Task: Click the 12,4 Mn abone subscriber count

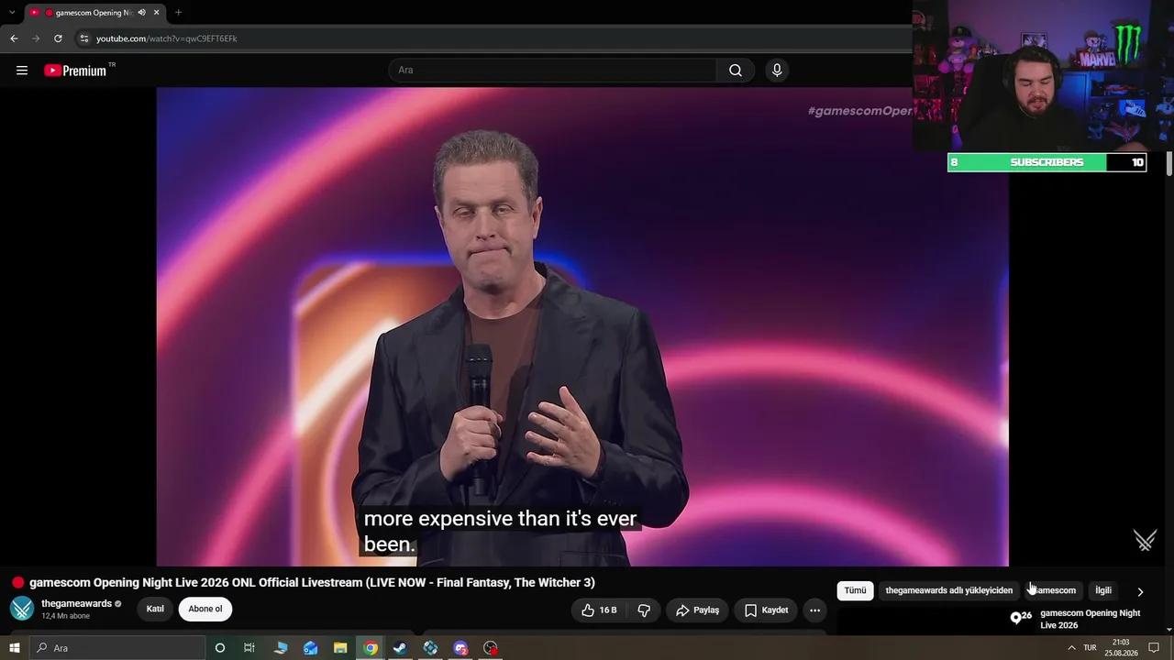Action: point(65,616)
